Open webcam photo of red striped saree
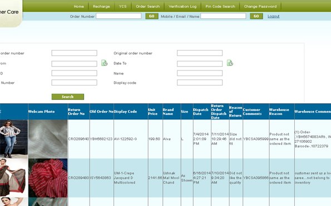Viewport: 331px width, 206px height. tap(48, 178)
